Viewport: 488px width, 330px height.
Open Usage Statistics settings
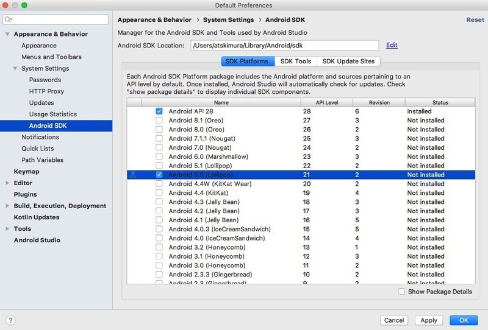coord(53,114)
